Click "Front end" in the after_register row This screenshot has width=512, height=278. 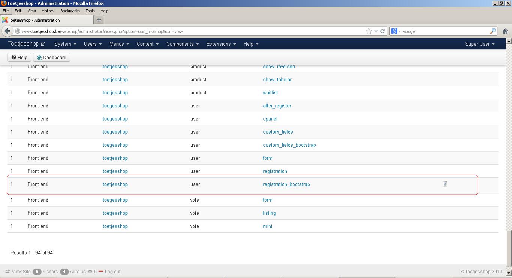pyautogui.click(x=38, y=106)
